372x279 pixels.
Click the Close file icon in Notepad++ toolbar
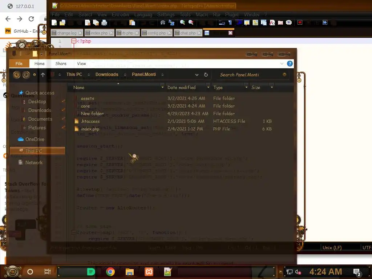[x=88, y=23]
